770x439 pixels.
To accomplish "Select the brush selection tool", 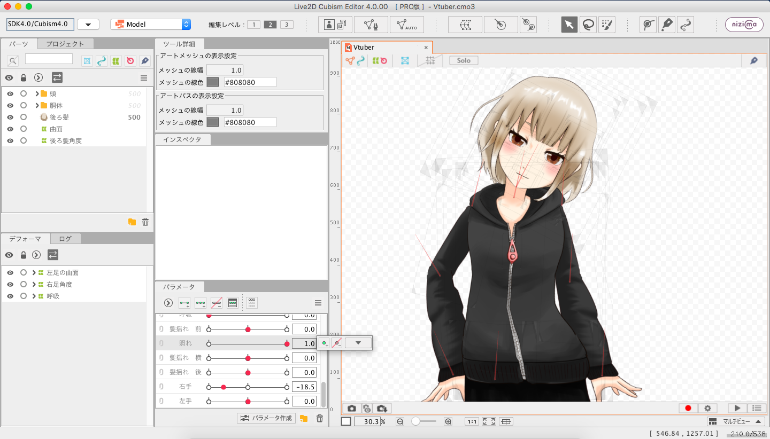I will pos(607,25).
